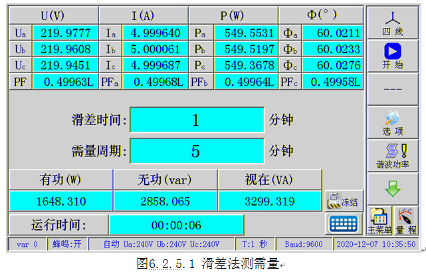Toggle the 冻结 freeze lock button
The height and width of the screenshot is (272, 426).
[x=344, y=201]
